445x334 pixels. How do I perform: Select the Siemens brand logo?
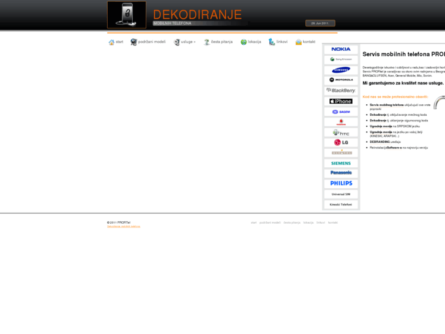point(341,163)
